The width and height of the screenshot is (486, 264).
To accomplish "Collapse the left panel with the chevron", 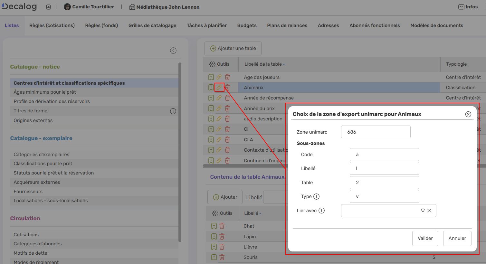I will 173,51.
